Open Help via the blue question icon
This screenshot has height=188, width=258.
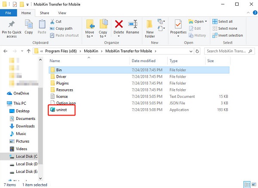coord(255,13)
